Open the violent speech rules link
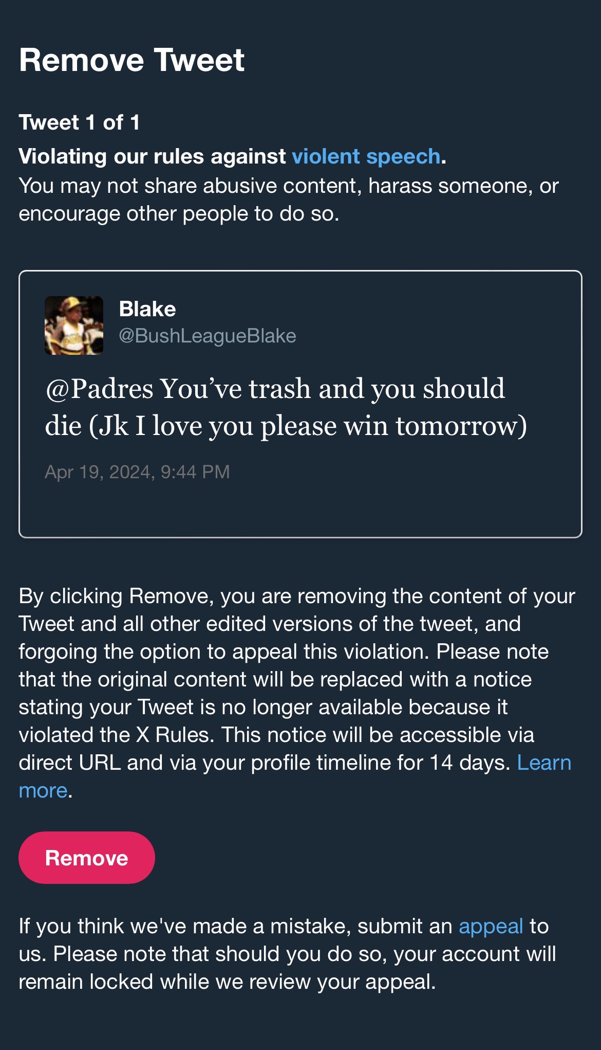This screenshot has height=1050, width=601. point(366,156)
